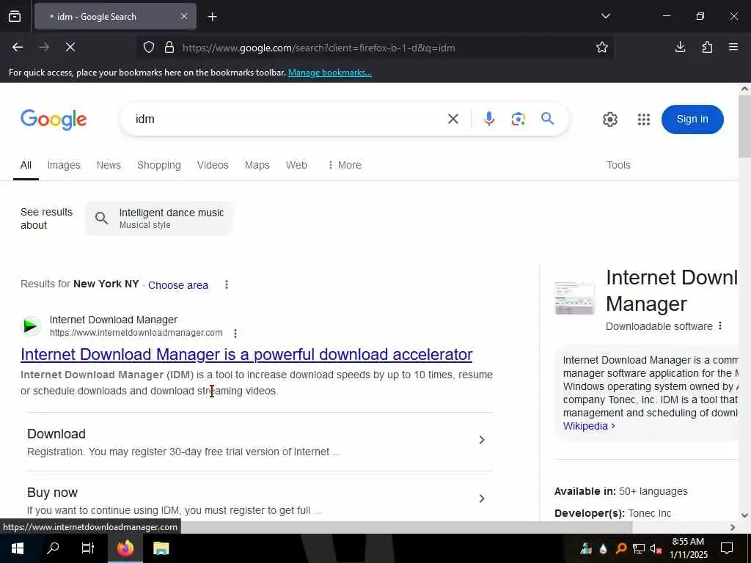Open the extensions puzzle icon
751x563 pixels.
click(707, 48)
